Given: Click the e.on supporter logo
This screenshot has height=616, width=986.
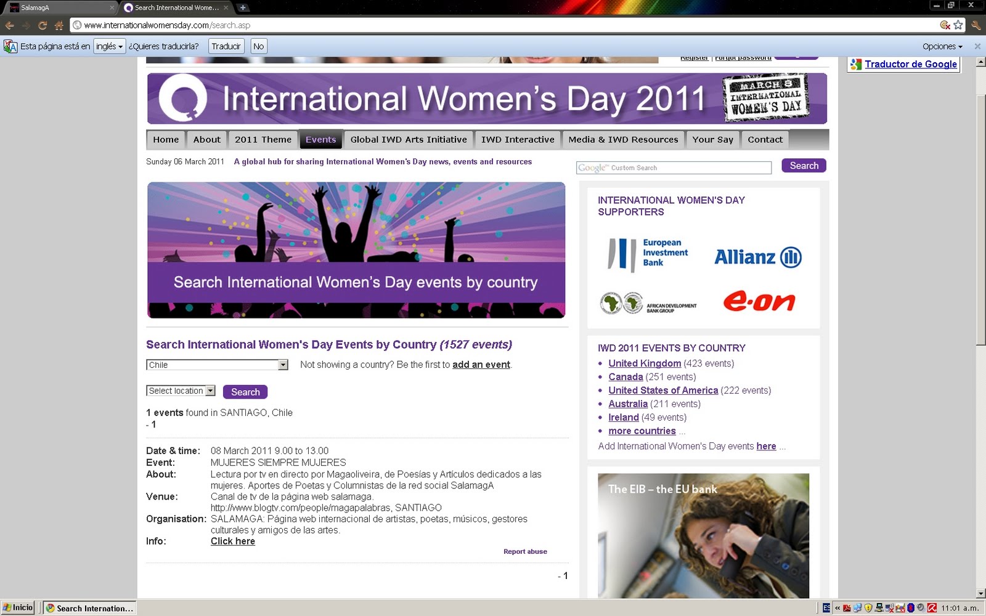Looking at the screenshot, I should click(x=759, y=301).
